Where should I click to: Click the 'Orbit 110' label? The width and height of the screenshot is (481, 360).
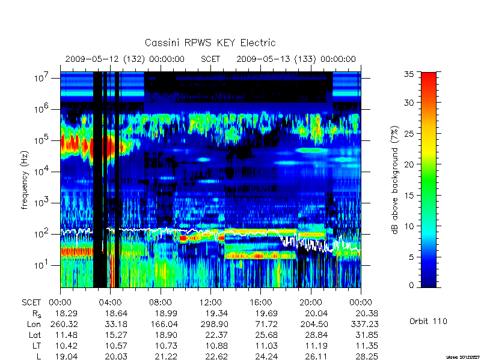click(428, 321)
